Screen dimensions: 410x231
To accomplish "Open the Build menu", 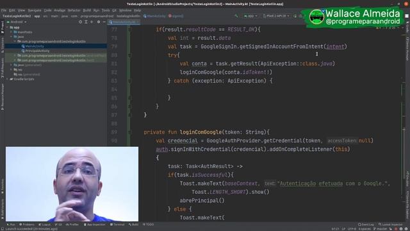I will 87,10.
